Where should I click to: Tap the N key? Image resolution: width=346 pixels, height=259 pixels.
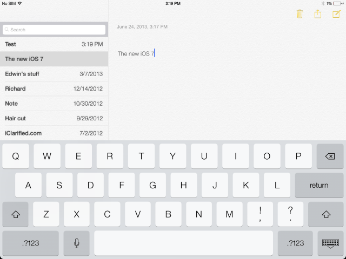click(199, 214)
